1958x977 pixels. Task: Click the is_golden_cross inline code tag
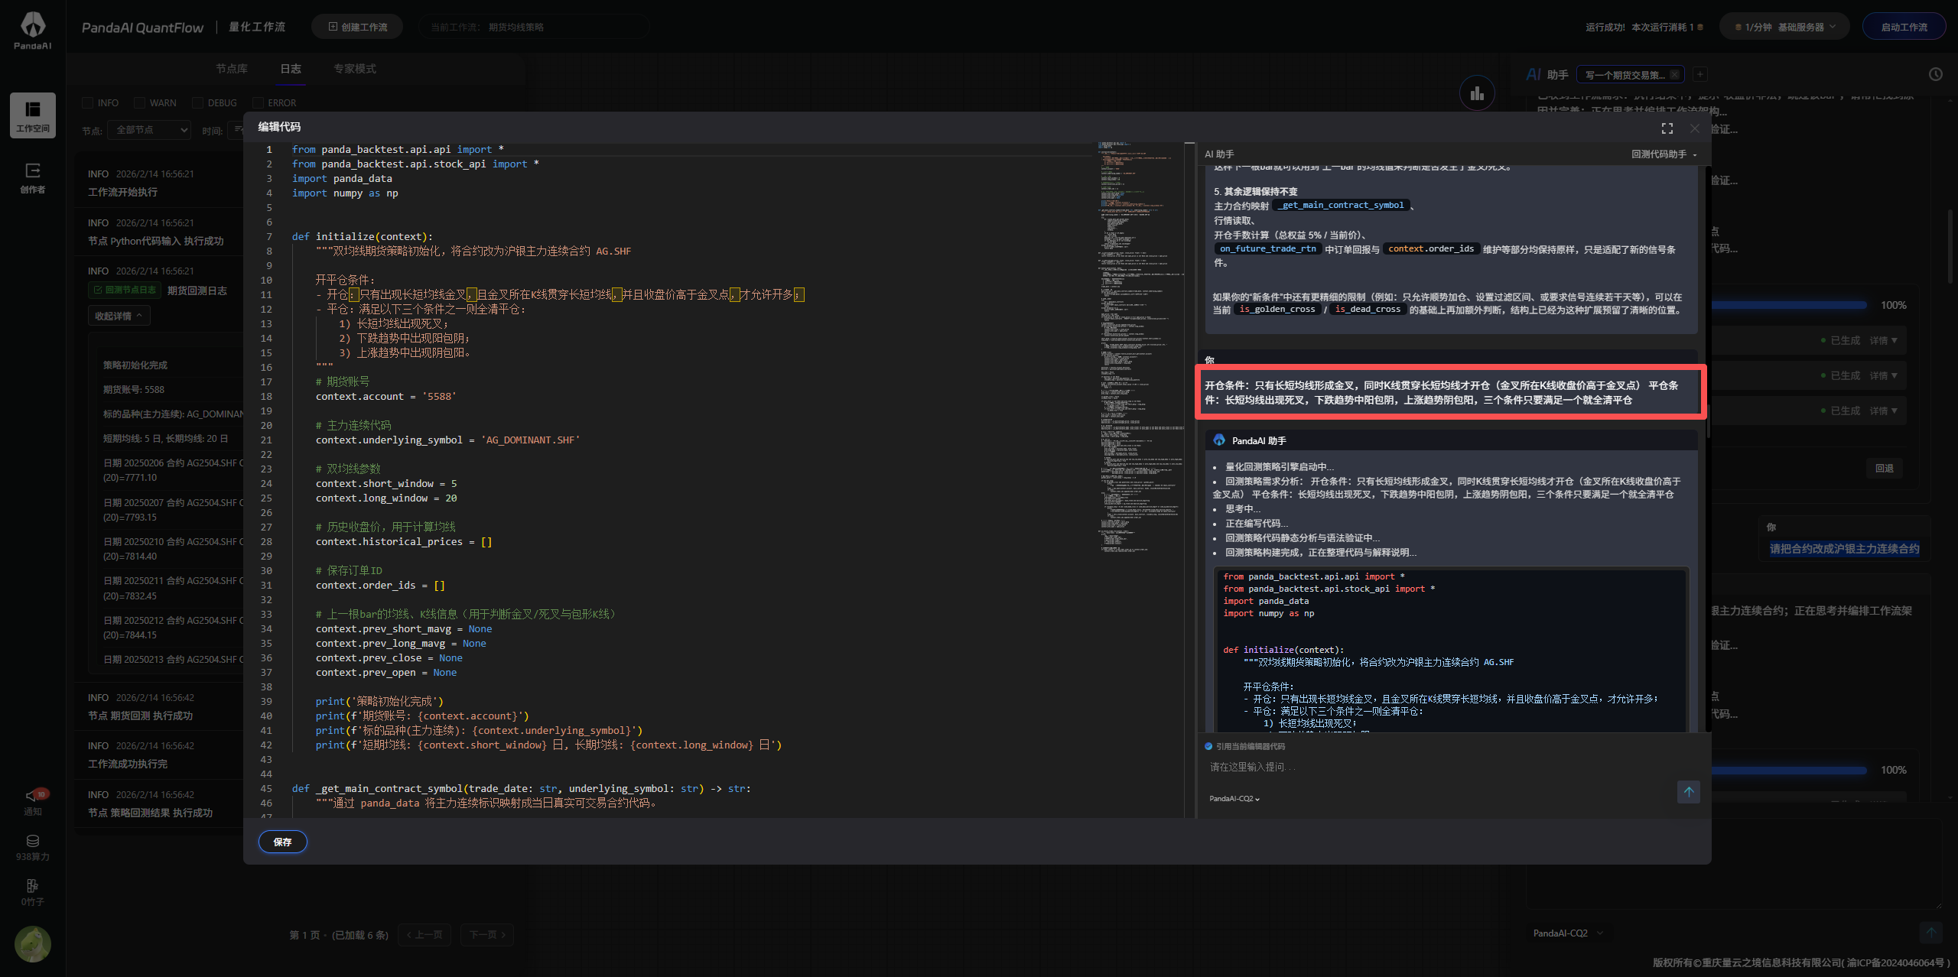coord(1277,310)
